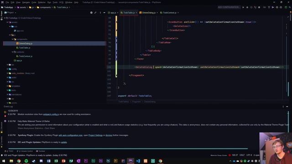Collapse the contexts folder arrow
Viewport: 292px width, 164px height.
click(x=12, y=52)
